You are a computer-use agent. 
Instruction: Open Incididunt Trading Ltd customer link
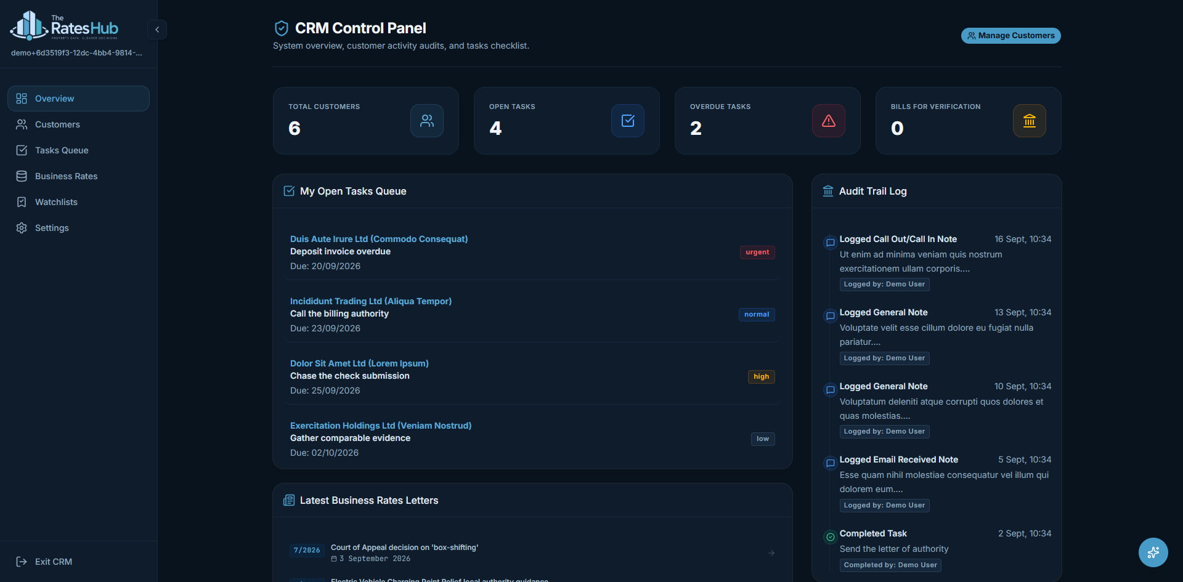371,301
